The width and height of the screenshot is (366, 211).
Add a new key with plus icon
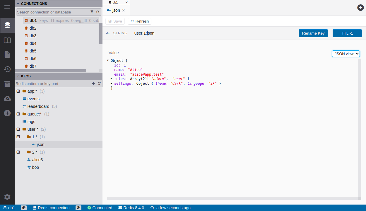tap(93, 84)
